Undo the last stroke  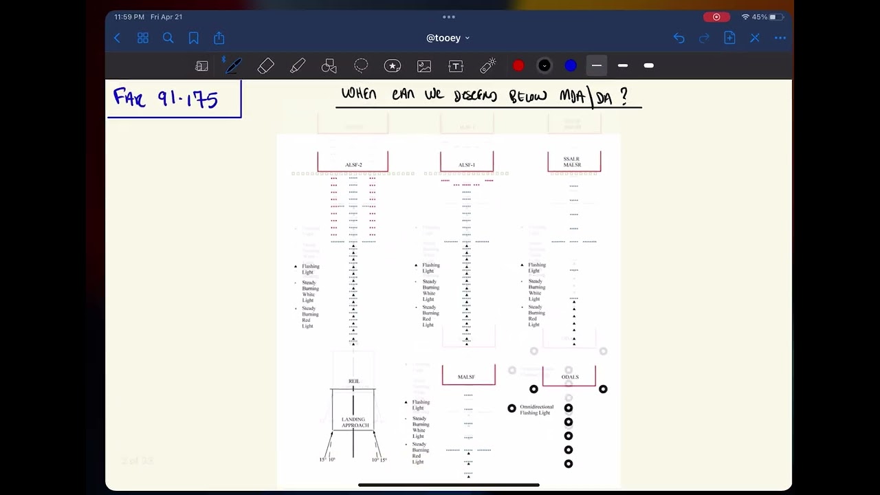point(679,38)
